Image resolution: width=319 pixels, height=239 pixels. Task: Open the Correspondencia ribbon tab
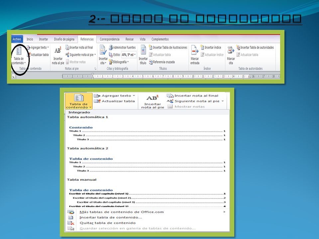109,39
